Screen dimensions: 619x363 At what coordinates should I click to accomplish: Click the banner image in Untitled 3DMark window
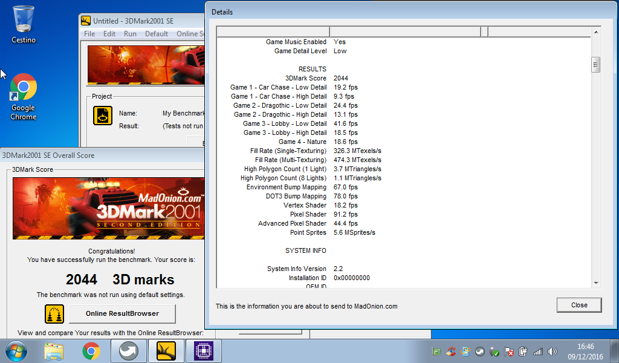pyautogui.click(x=146, y=65)
